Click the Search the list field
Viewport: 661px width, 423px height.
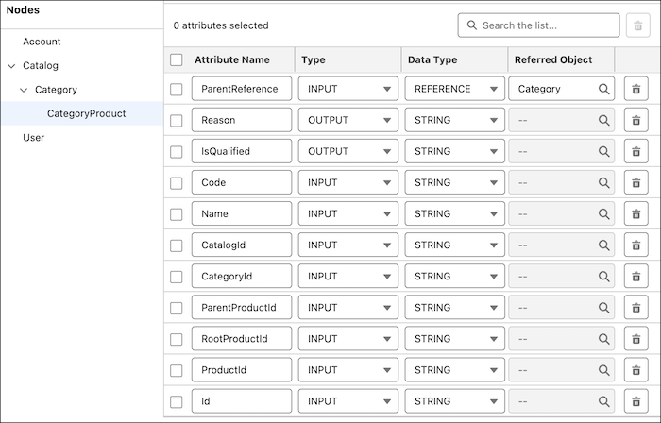tap(538, 25)
